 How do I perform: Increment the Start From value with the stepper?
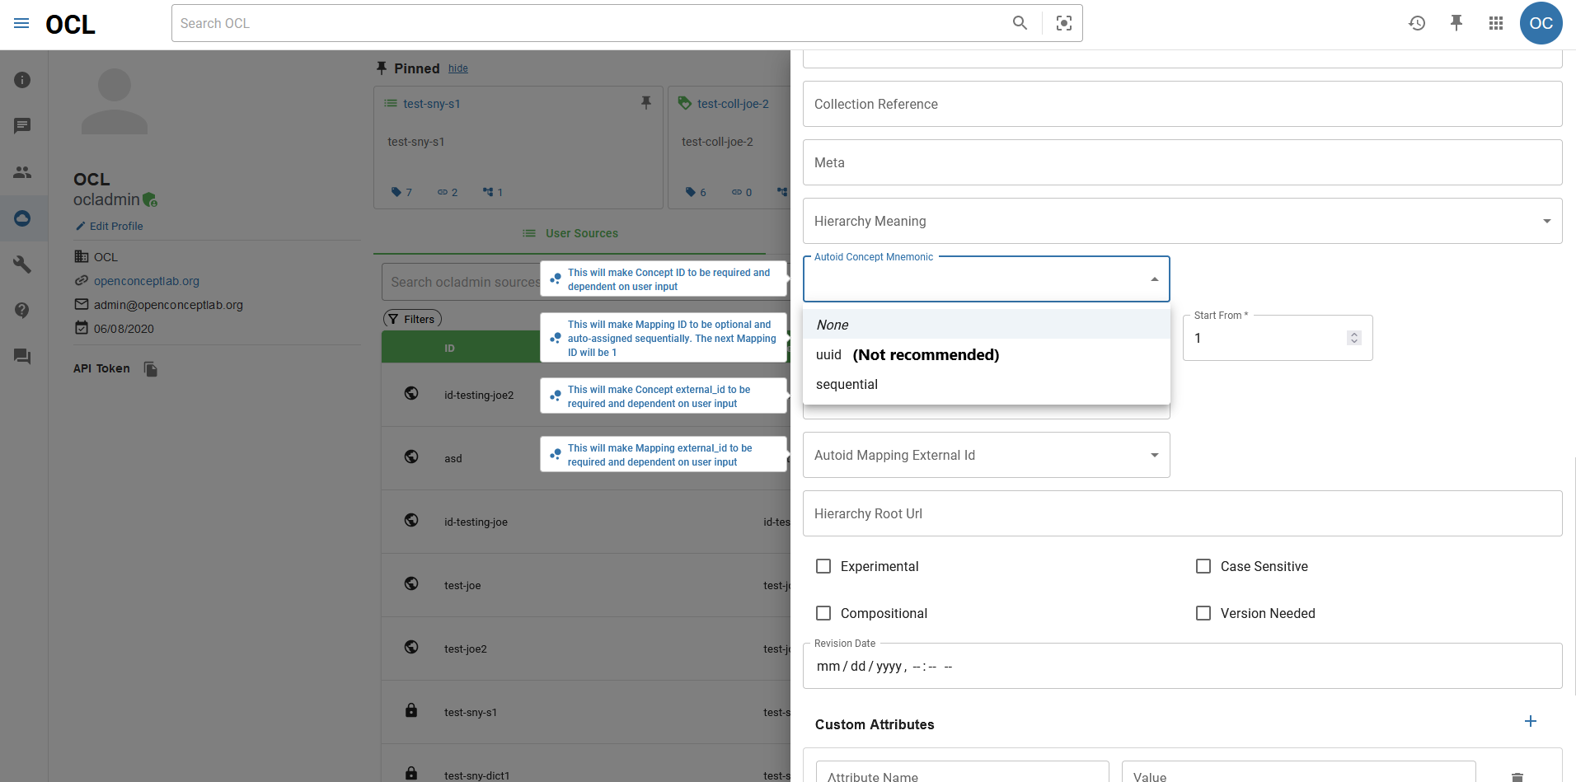tap(1353, 332)
